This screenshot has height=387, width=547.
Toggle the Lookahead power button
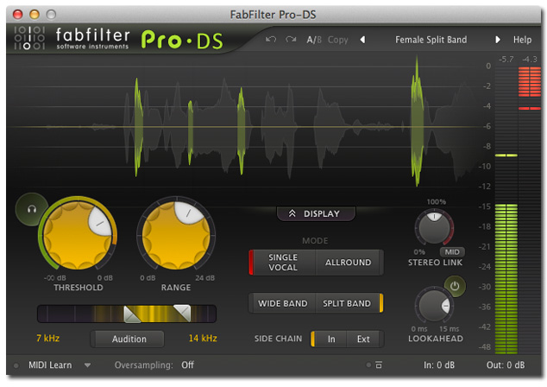click(455, 287)
